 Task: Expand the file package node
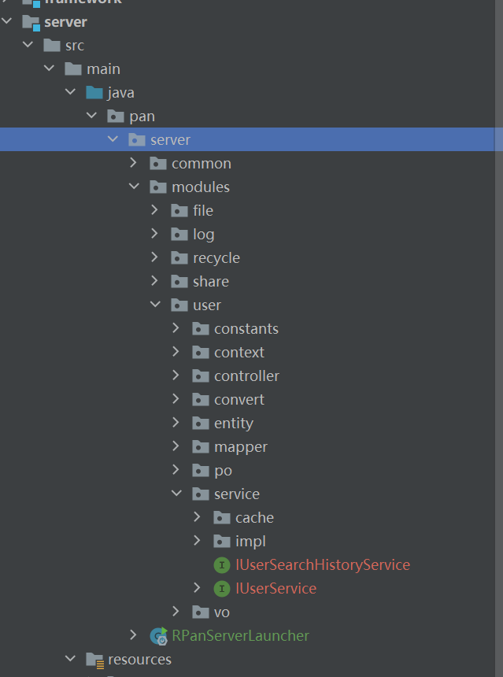(x=154, y=210)
